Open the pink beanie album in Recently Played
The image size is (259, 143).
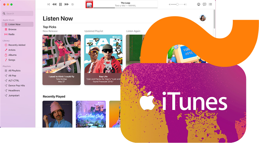click(57, 114)
